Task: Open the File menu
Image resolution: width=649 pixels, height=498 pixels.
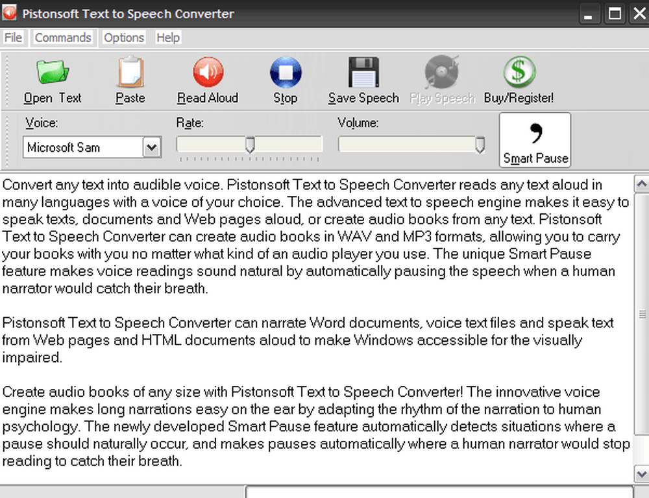Action: click(13, 38)
